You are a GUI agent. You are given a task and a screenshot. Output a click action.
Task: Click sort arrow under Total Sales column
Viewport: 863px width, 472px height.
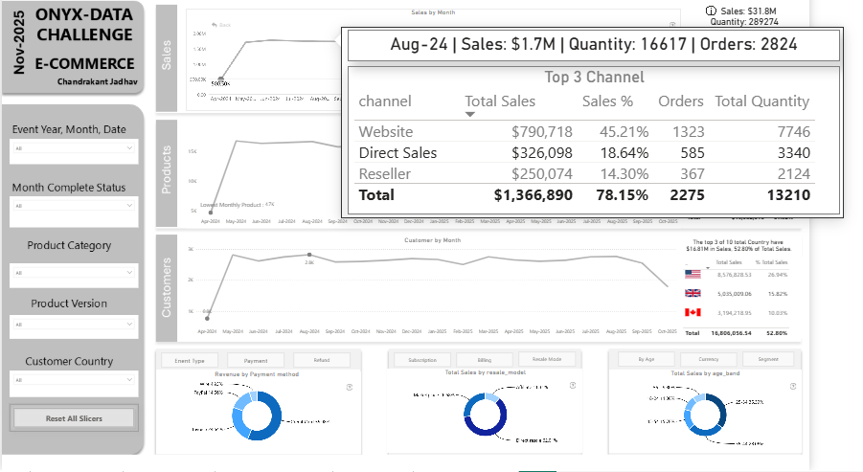click(469, 114)
